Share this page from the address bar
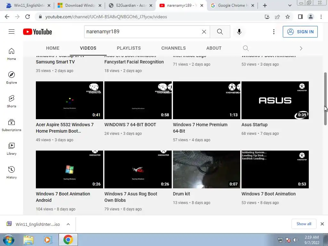The width and height of the screenshot is (328, 246). [x=277, y=17]
